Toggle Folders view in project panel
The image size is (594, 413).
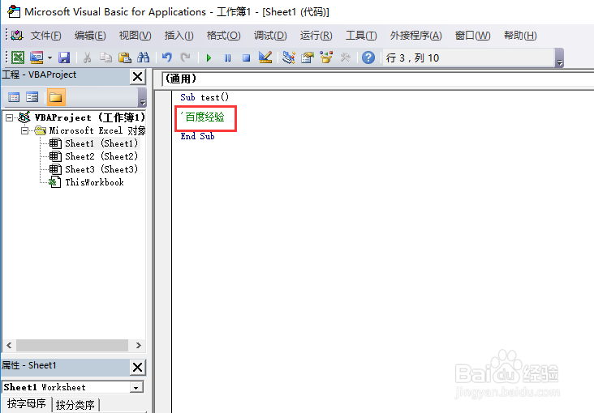[56, 97]
